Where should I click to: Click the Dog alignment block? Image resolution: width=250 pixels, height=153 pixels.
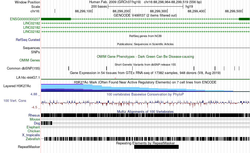pyautogui.click(x=47, y=123)
